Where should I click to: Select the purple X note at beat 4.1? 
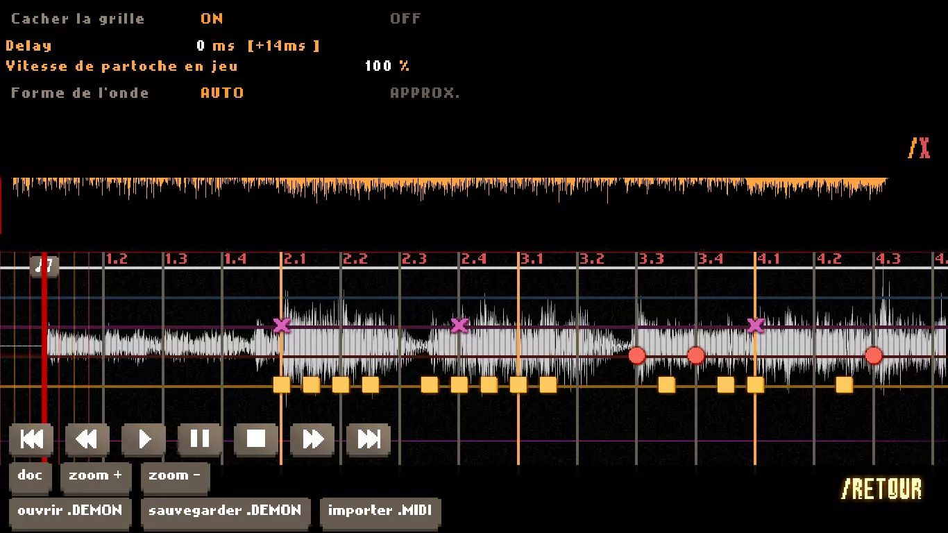[x=756, y=325]
